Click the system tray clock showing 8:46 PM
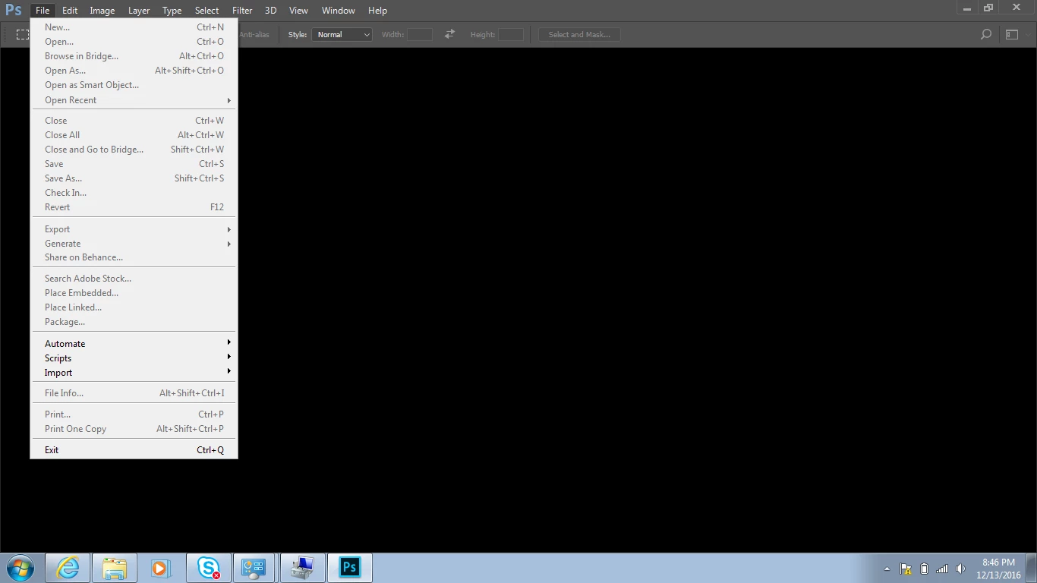Viewport: 1037px width, 583px height. (x=998, y=569)
